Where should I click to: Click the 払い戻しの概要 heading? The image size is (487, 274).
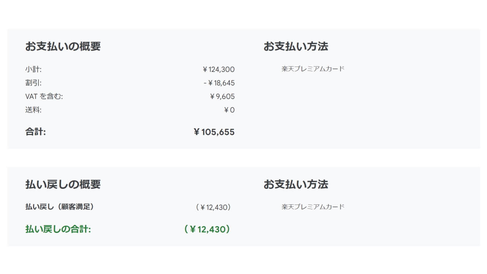coord(63,184)
